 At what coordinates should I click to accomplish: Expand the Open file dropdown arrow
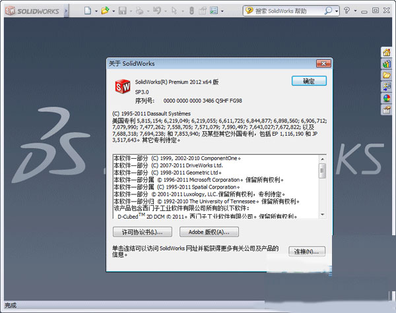tap(114, 11)
